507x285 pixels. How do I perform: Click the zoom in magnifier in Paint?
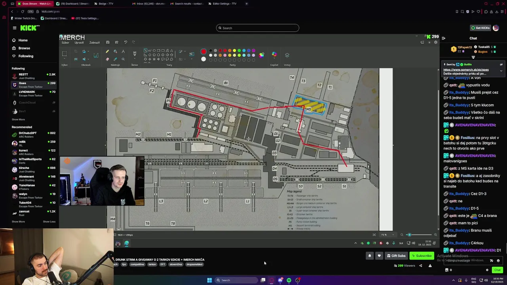click(435, 235)
